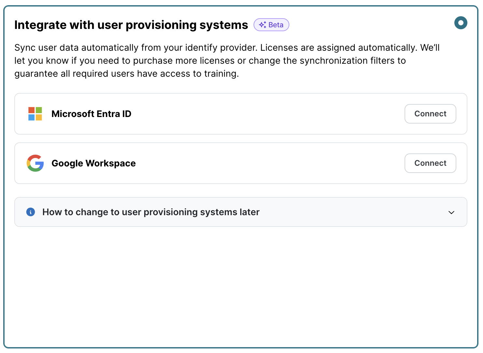The image size is (483, 353).
Task: Open 'How to change to user provisioning systems later'
Action: click(x=151, y=212)
